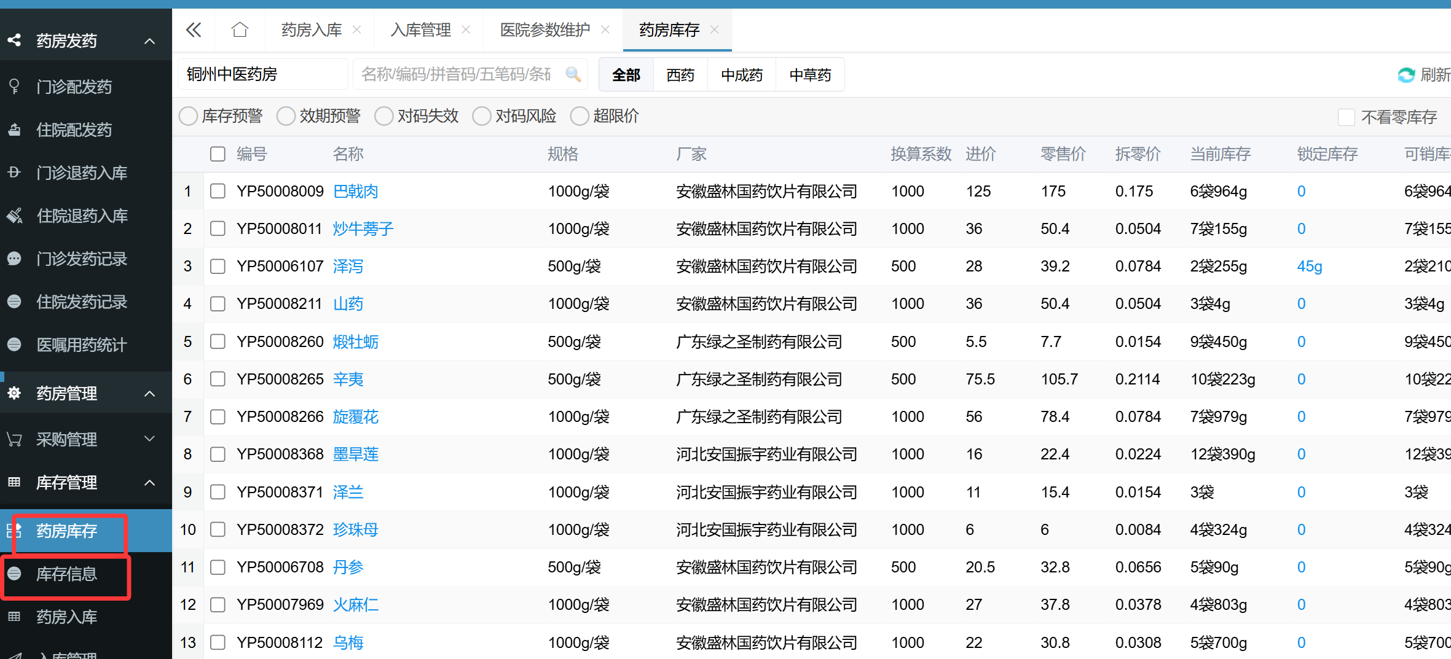
Task: Switch to the 入库管理 tab
Action: [x=421, y=29]
